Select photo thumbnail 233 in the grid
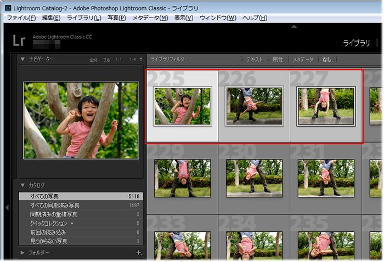 tap(183, 246)
